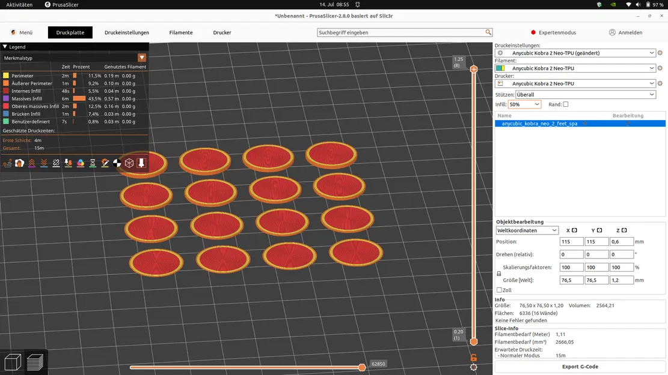Image resolution: width=668 pixels, height=375 pixels.
Task: Toggle wipe visibility icon in legend toolbar
Action: [20, 163]
